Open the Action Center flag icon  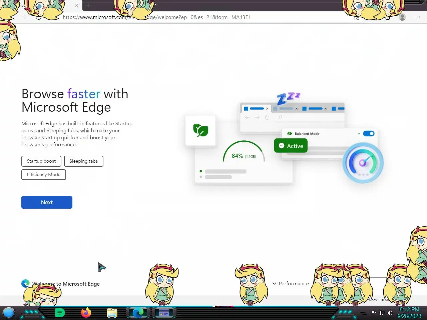tap(374, 313)
